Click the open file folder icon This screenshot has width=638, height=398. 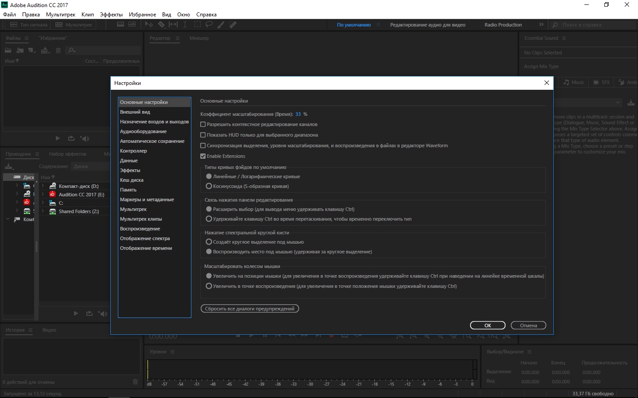click(x=8, y=50)
